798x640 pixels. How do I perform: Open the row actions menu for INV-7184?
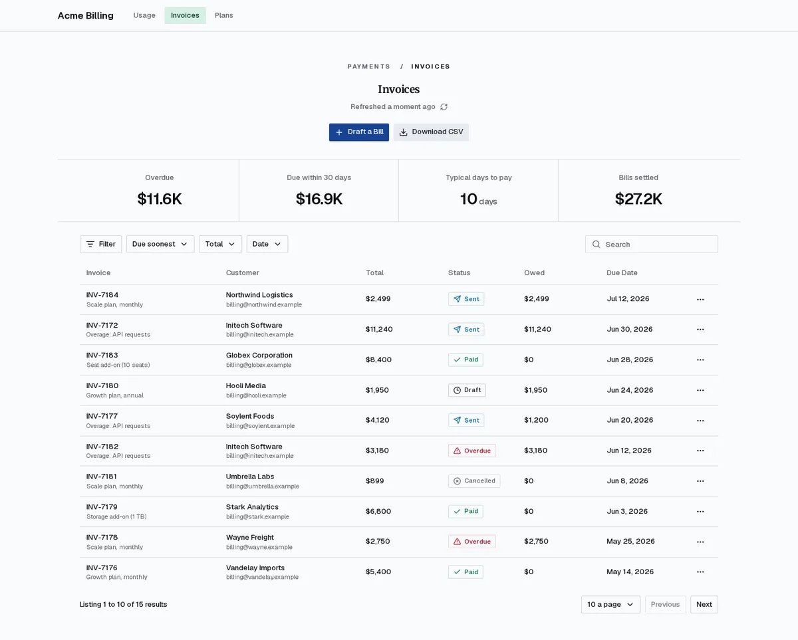point(700,299)
